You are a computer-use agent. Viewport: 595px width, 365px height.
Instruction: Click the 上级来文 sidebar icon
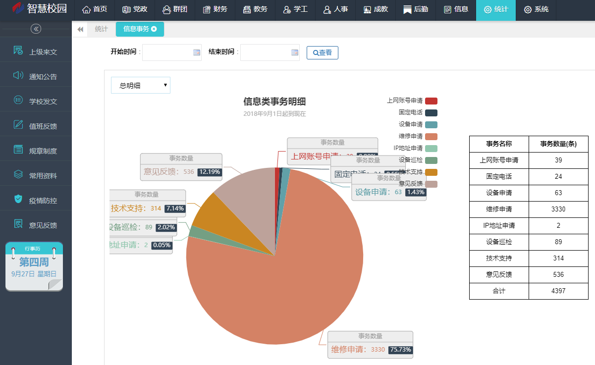point(18,51)
